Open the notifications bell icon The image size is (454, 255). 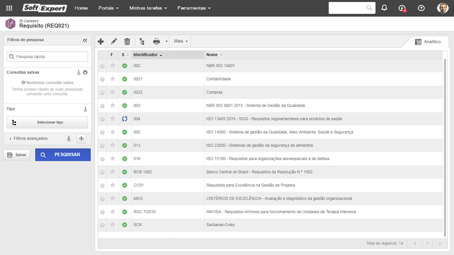pyautogui.click(x=385, y=8)
